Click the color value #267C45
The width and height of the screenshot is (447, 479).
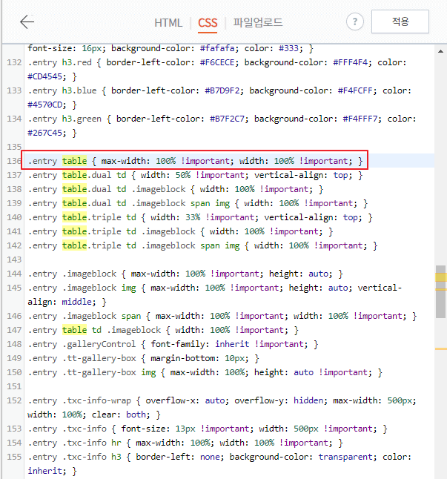coord(44,133)
